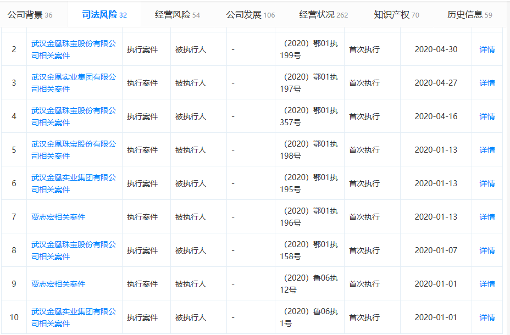Select case number (2020)鄂01执199号
510x335 pixels.
(309, 49)
